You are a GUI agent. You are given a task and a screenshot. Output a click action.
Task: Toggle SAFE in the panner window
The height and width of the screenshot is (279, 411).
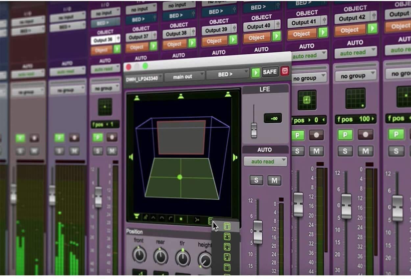(270, 72)
